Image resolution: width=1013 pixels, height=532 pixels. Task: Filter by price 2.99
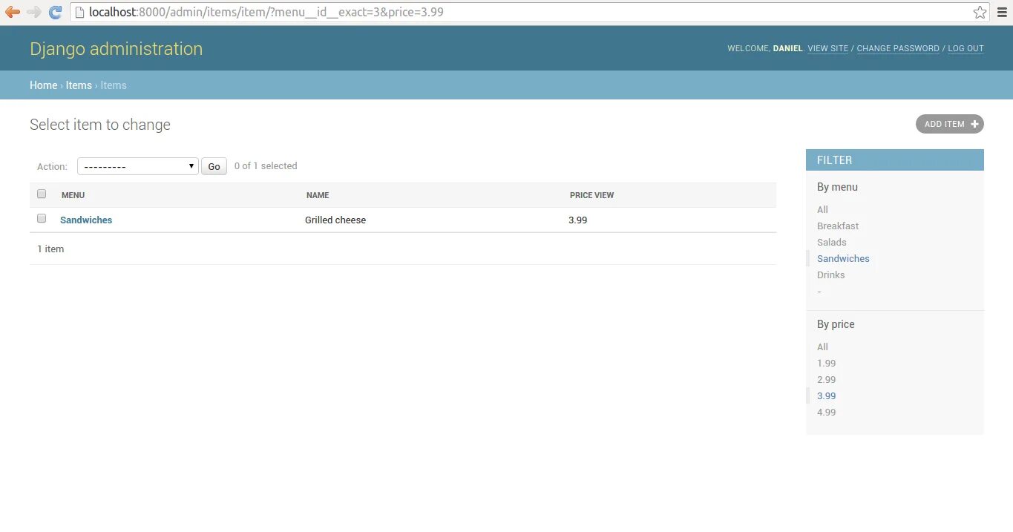tap(826, 379)
